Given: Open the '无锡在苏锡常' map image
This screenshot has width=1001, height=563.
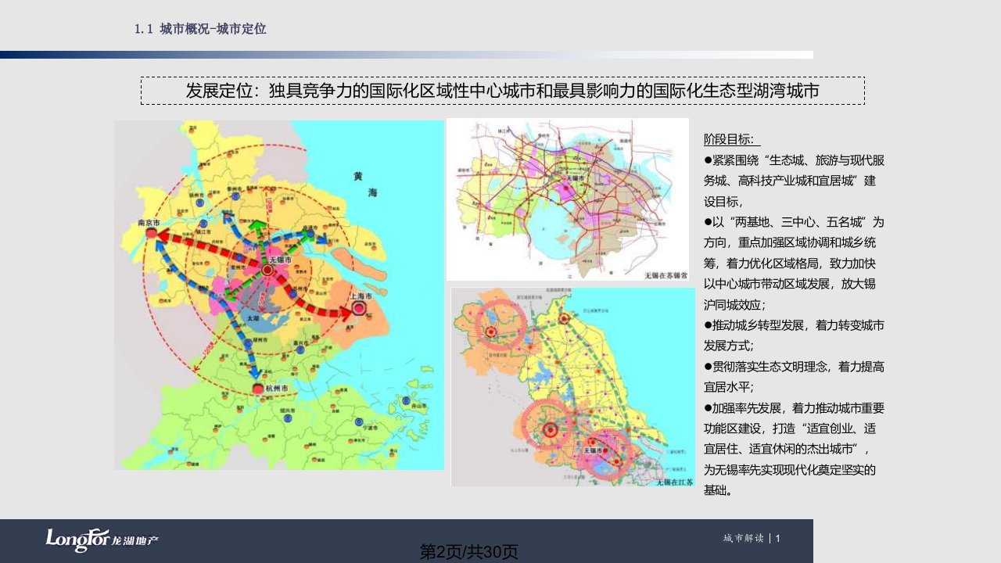Looking at the screenshot, I should [x=568, y=199].
